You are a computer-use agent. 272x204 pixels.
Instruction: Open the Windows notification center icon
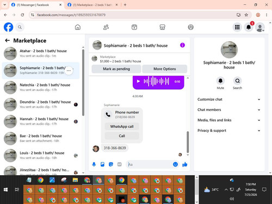tap(264, 190)
